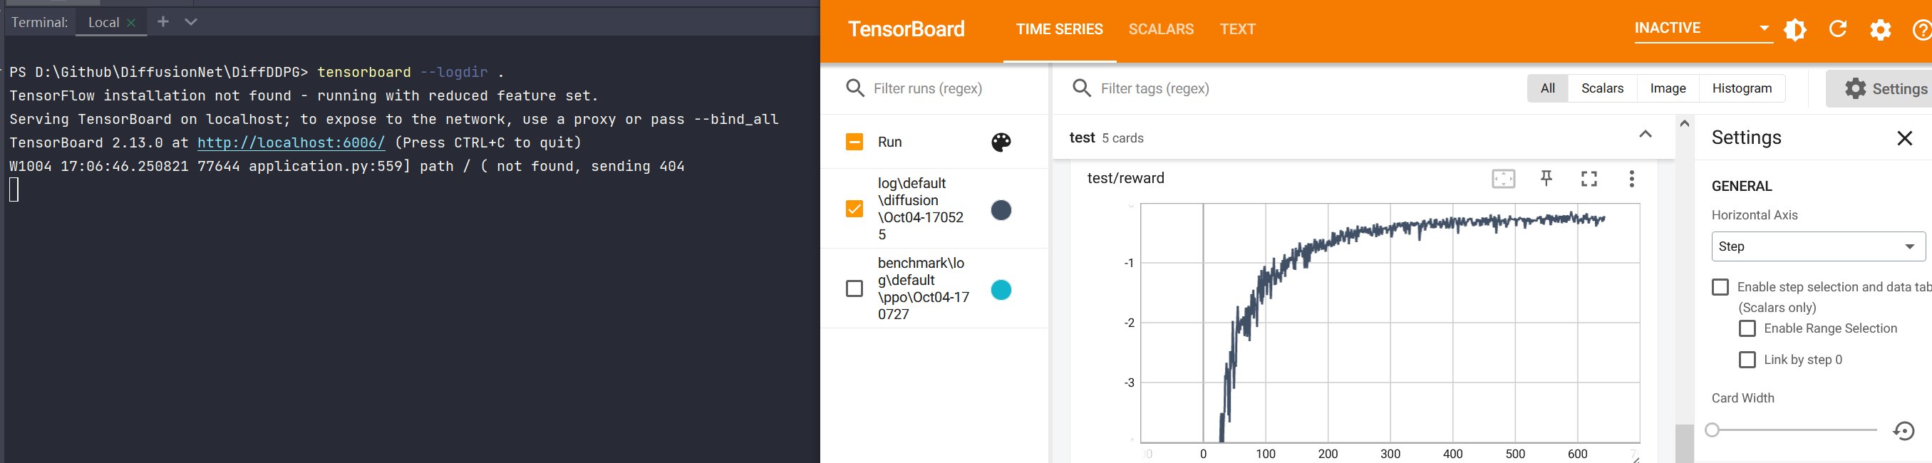Open the localhost:6006 link in terminal
Image resolution: width=1932 pixels, height=463 pixels.
291,142
